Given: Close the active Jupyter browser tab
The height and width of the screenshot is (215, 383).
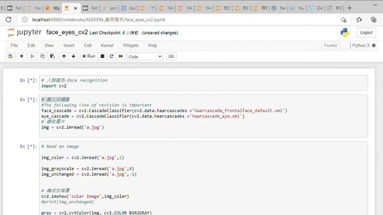Looking at the screenshot, I should pos(75,8).
